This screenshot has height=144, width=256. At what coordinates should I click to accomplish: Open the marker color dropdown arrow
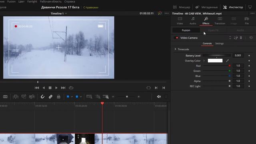coord(81,97)
